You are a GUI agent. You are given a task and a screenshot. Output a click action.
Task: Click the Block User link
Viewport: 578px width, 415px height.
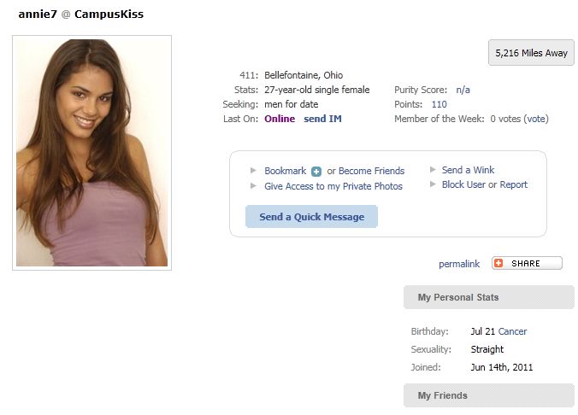point(463,184)
